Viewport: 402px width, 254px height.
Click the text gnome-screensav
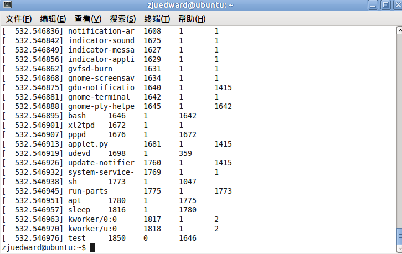coord(101,78)
